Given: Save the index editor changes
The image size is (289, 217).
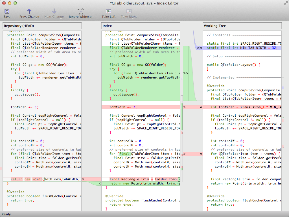Looking at the screenshot, I should point(7,14).
